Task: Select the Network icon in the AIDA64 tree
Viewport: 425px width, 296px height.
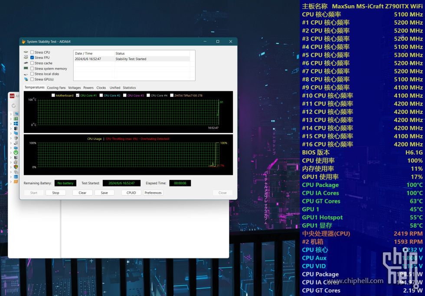Action: (x=16, y=148)
